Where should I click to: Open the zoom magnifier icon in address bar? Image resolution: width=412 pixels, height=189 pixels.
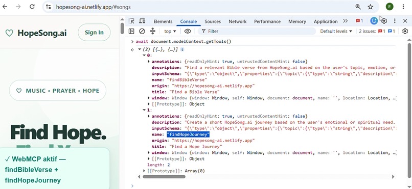358,7
